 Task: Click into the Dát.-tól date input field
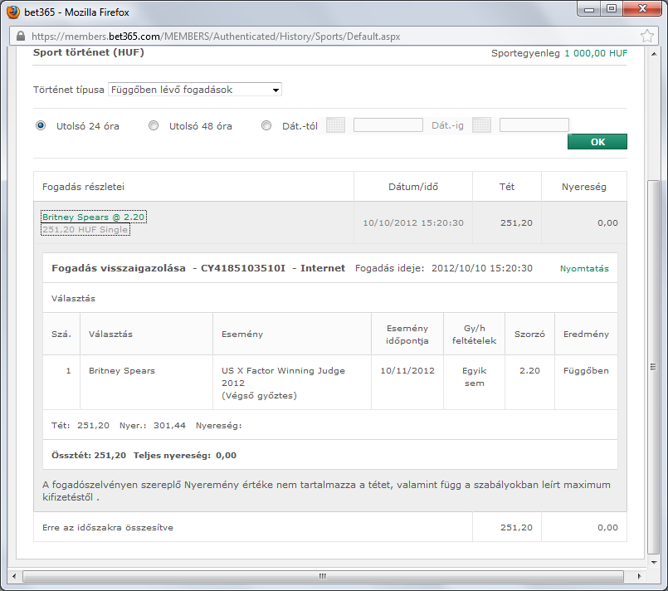tap(388, 125)
